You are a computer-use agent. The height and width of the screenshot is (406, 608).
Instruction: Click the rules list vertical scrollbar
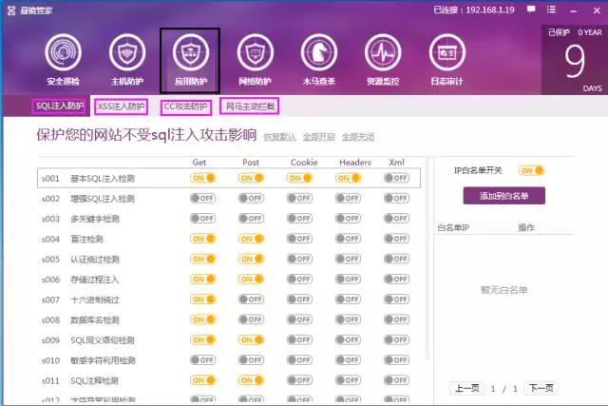pyautogui.click(x=427, y=258)
